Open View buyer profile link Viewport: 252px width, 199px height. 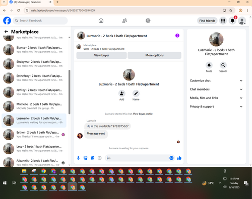click(x=143, y=114)
